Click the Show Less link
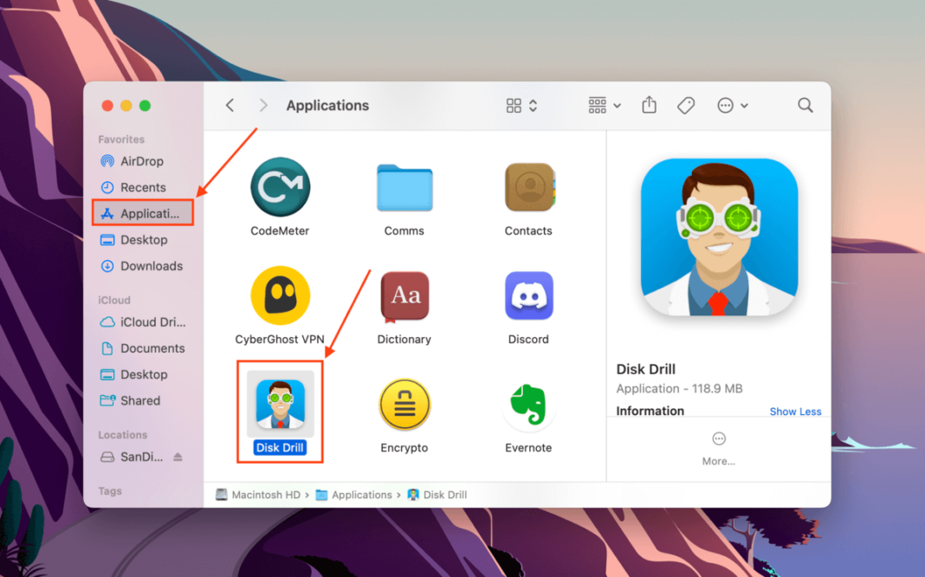The image size is (925, 577). pyautogui.click(x=795, y=412)
